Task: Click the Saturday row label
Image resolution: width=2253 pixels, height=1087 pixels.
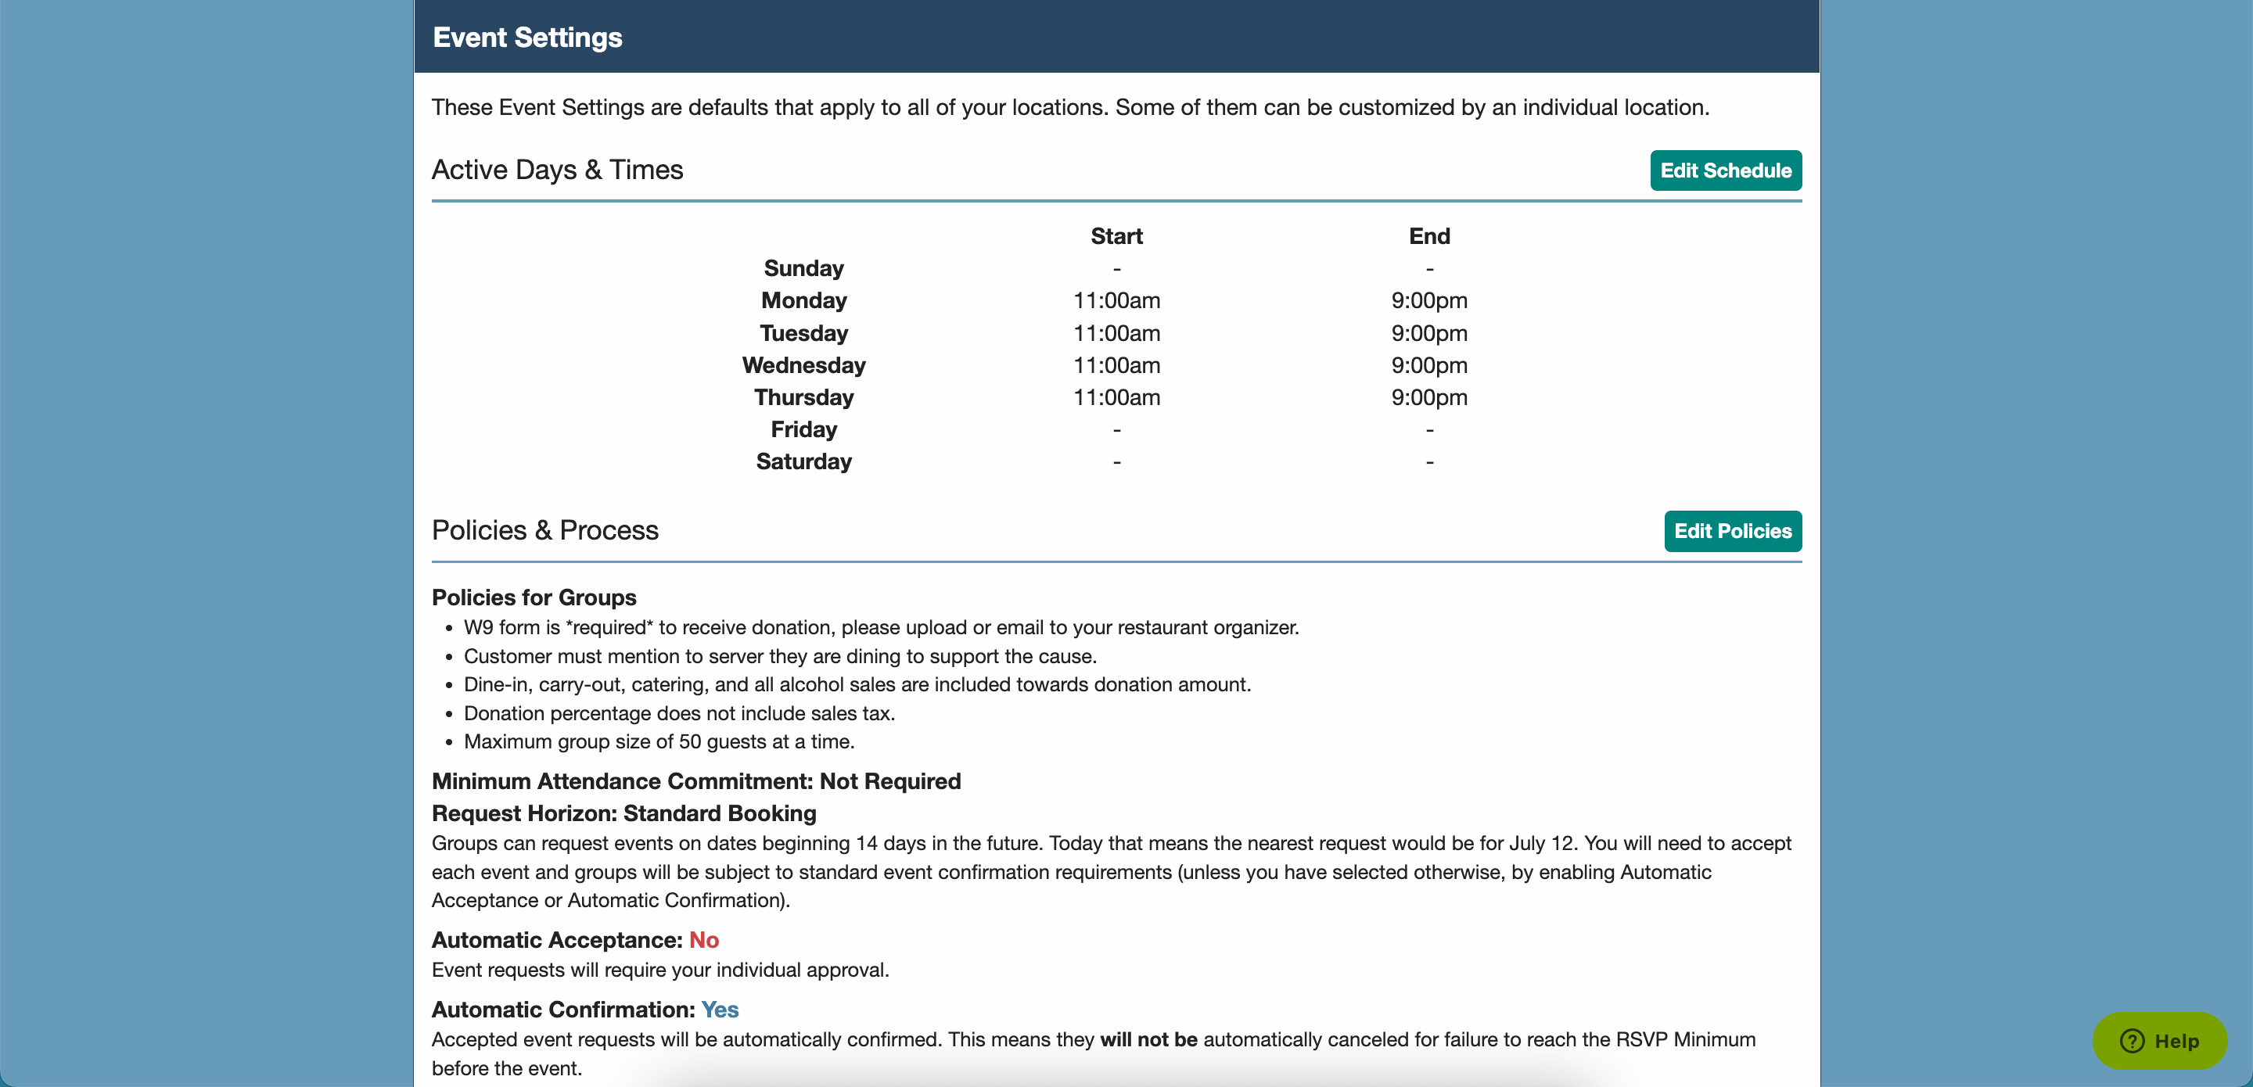Action: point(803,461)
